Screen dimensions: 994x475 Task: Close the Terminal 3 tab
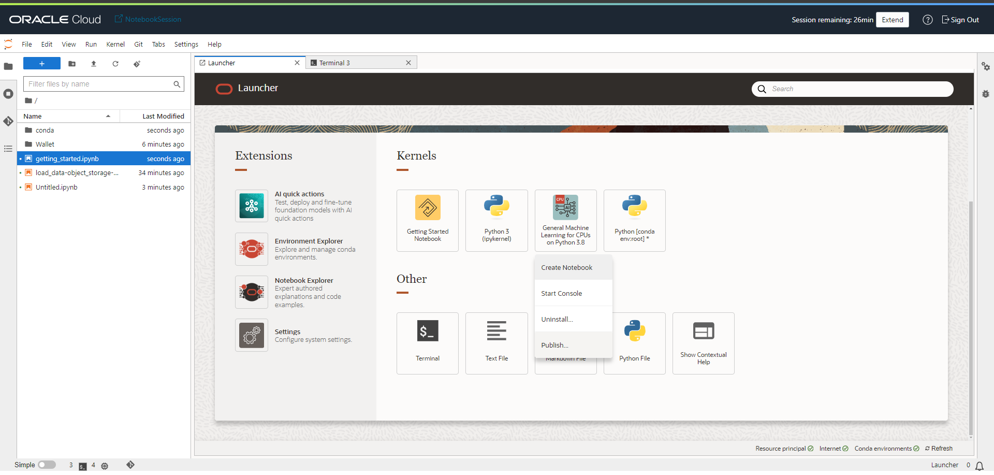(x=408, y=63)
